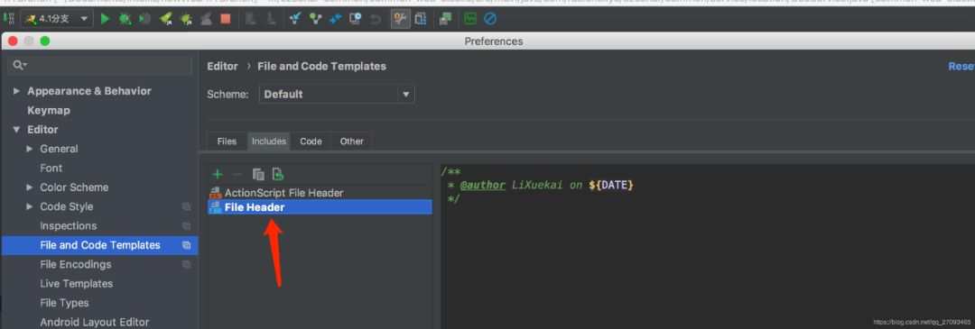
Task: Click the Update Project VCS icon
Action: pos(295,19)
